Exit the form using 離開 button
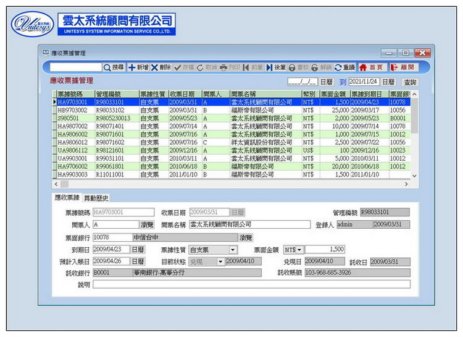Image resolution: width=463 pixels, height=337 pixels. [x=403, y=67]
